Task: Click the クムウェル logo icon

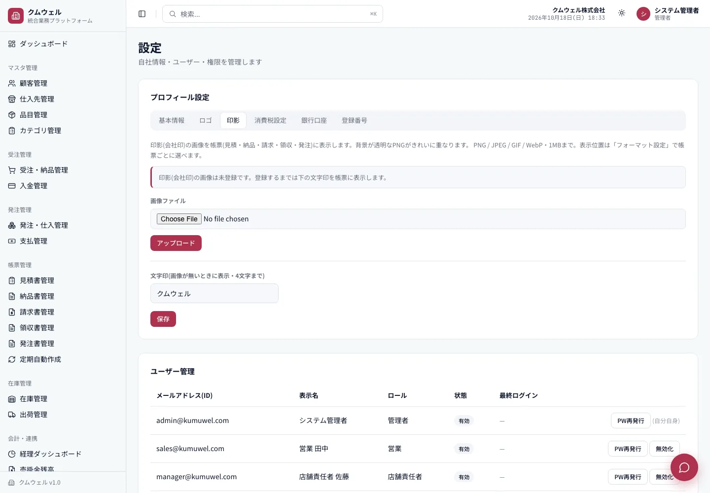Action: pos(16,16)
